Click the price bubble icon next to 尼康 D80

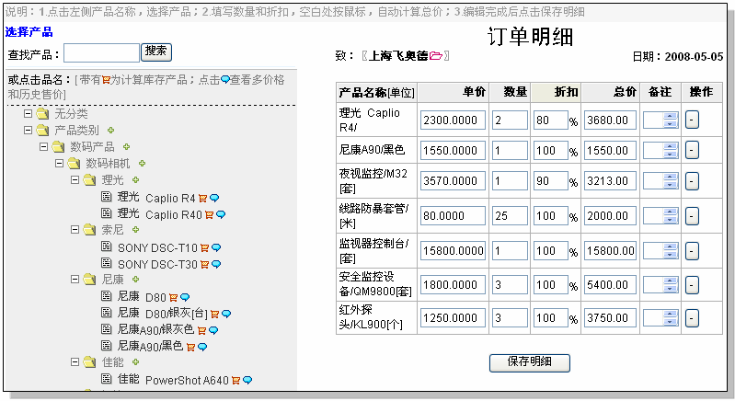tap(185, 297)
